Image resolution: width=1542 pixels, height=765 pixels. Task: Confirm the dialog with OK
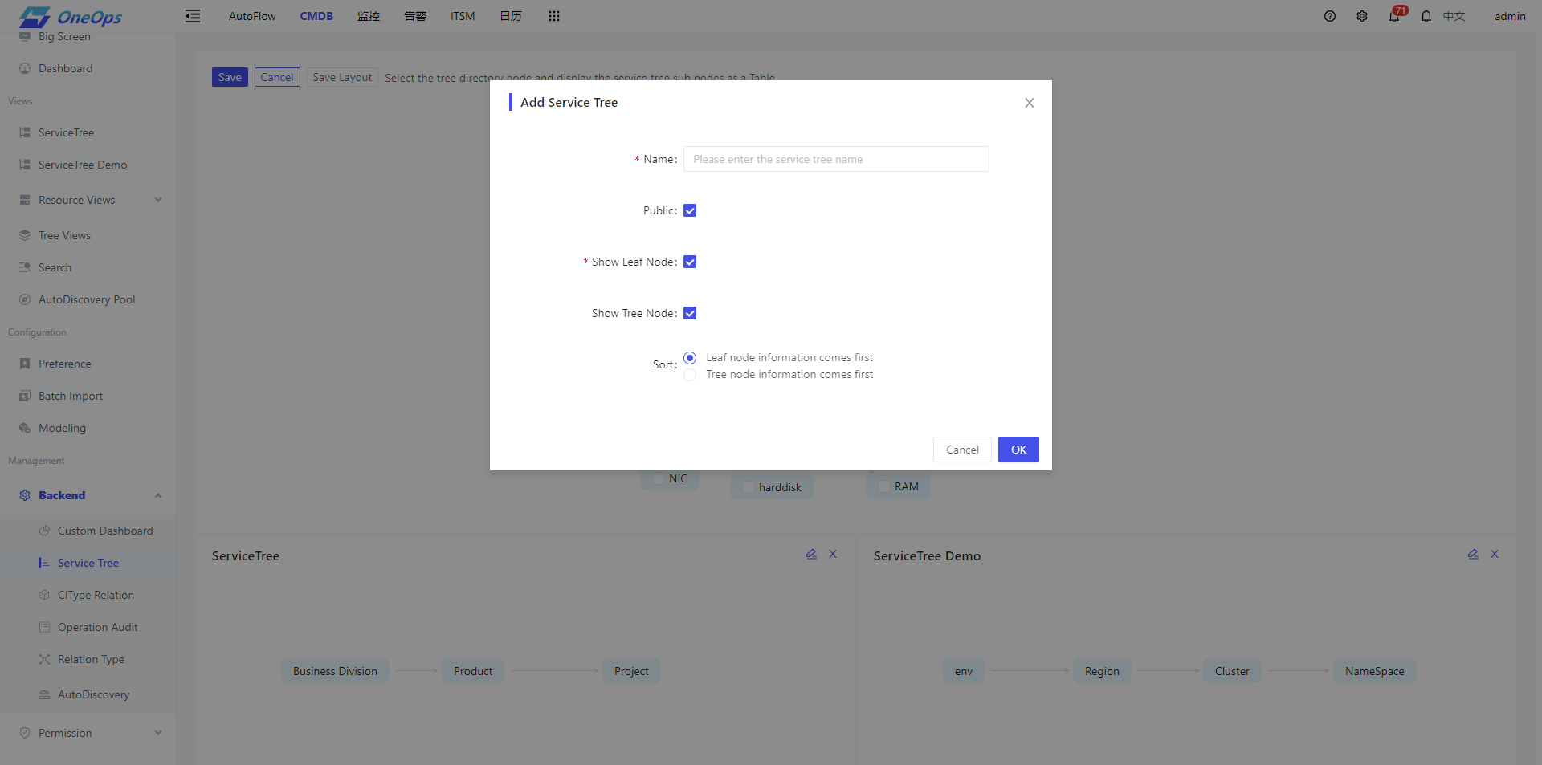pyautogui.click(x=1018, y=450)
